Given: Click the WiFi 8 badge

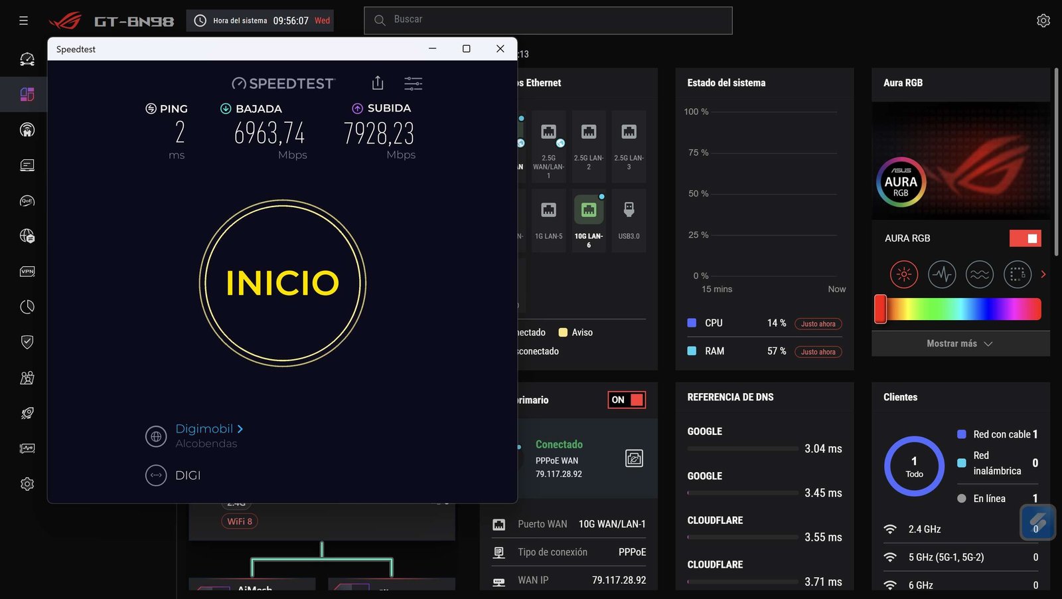Looking at the screenshot, I should (x=240, y=521).
